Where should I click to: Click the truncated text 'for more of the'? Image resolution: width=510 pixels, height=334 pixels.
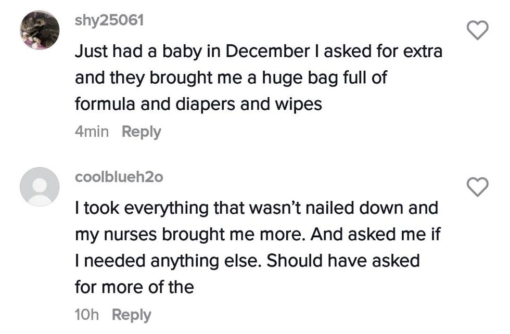tap(134, 287)
